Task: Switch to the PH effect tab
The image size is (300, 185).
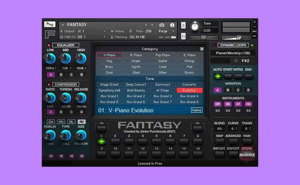Action: point(61,122)
